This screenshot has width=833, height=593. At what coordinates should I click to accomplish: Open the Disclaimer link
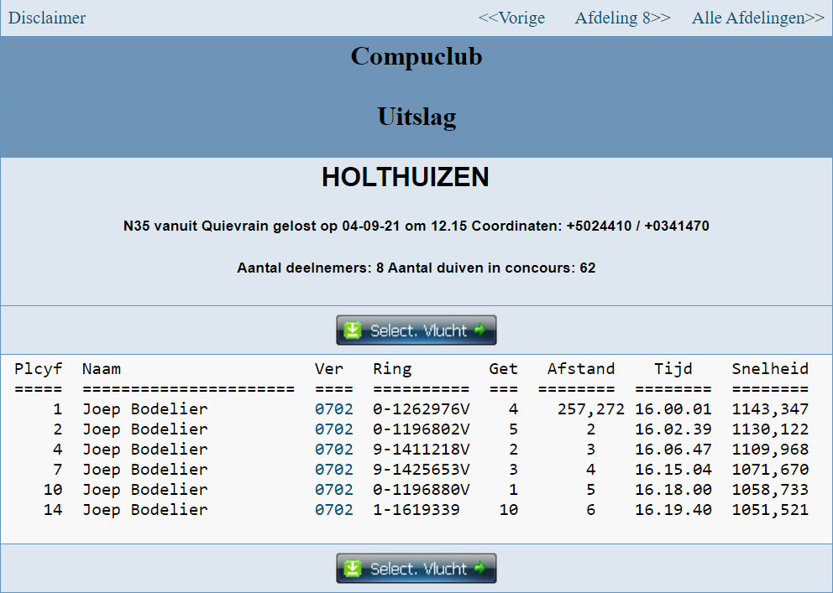pos(47,18)
